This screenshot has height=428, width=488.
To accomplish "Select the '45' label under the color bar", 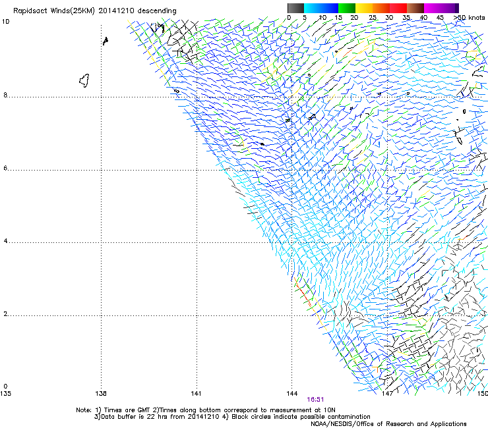I will coord(440,18).
